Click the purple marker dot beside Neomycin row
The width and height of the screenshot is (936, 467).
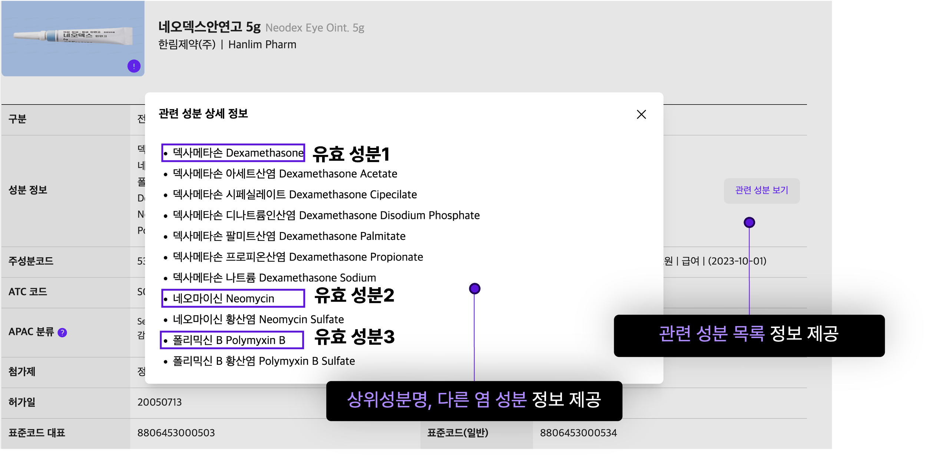pyautogui.click(x=474, y=288)
